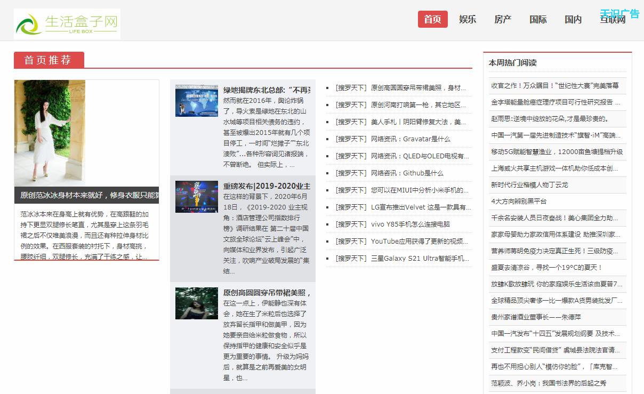This screenshot has width=644, height=394.
Task: Open the 房产 navigation item
Action: coord(503,19)
